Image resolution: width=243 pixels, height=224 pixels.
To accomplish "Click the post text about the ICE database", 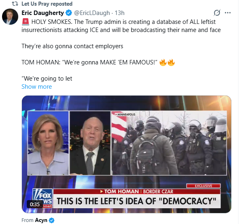I will 121,26.
